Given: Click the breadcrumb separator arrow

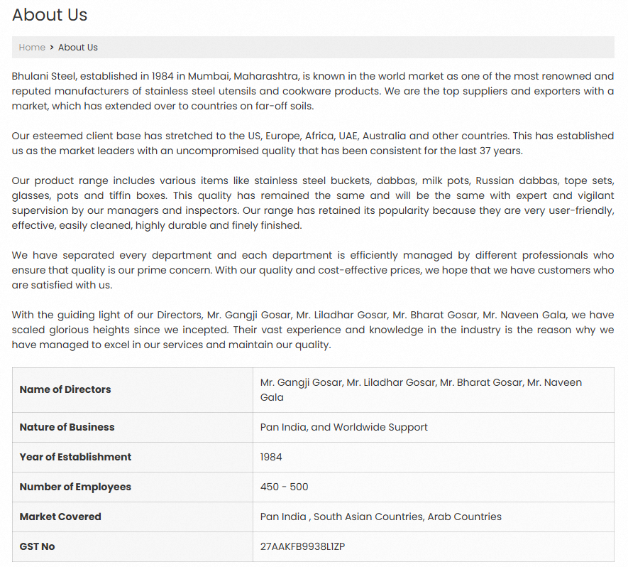Looking at the screenshot, I should point(52,48).
